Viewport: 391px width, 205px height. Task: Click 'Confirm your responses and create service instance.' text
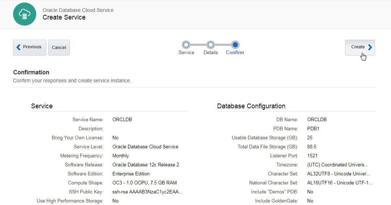click(x=72, y=81)
